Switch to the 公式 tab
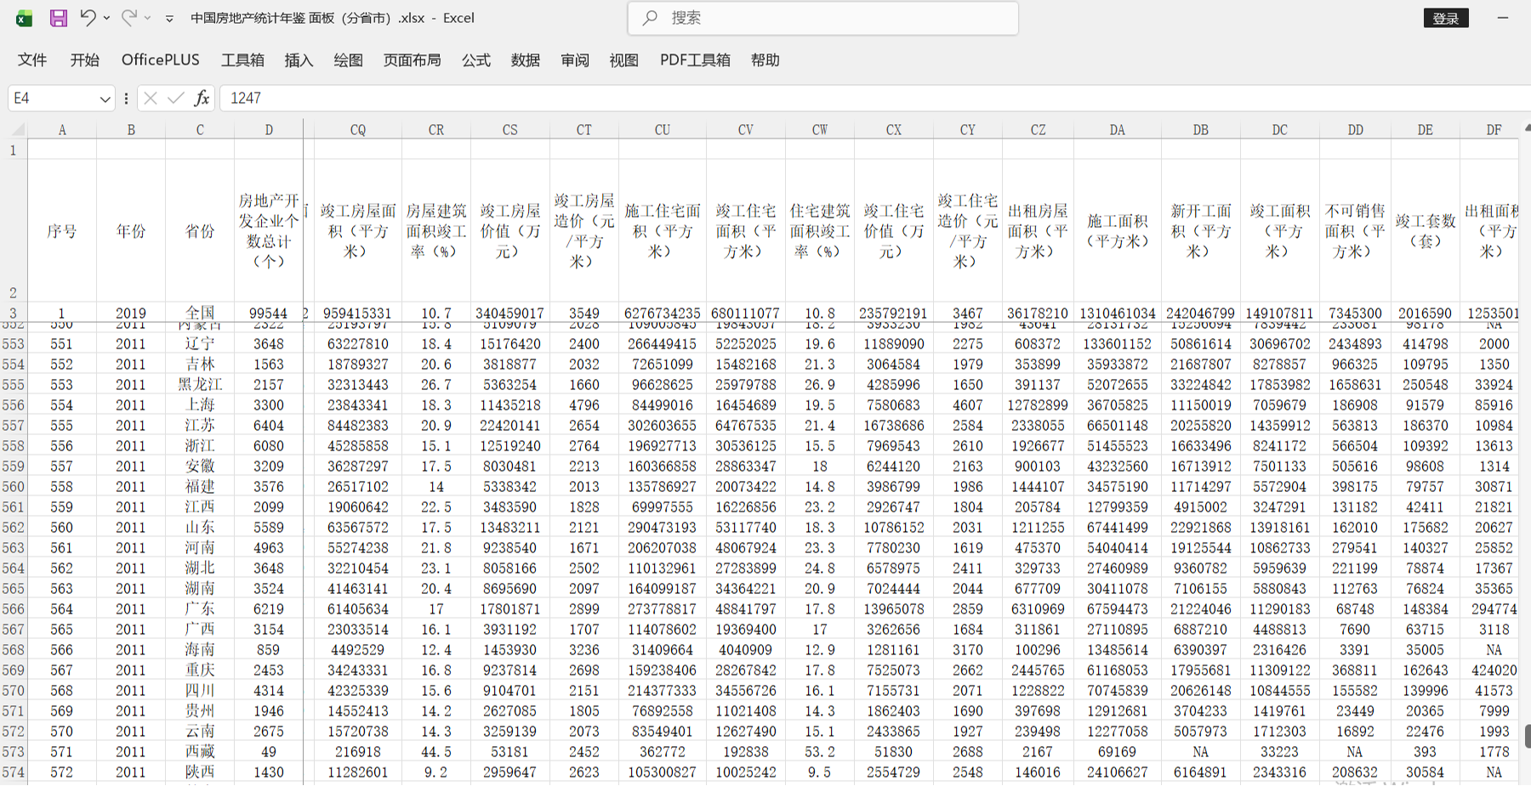Viewport: 1531px width, 786px height. pyautogui.click(x=476, y=59)
